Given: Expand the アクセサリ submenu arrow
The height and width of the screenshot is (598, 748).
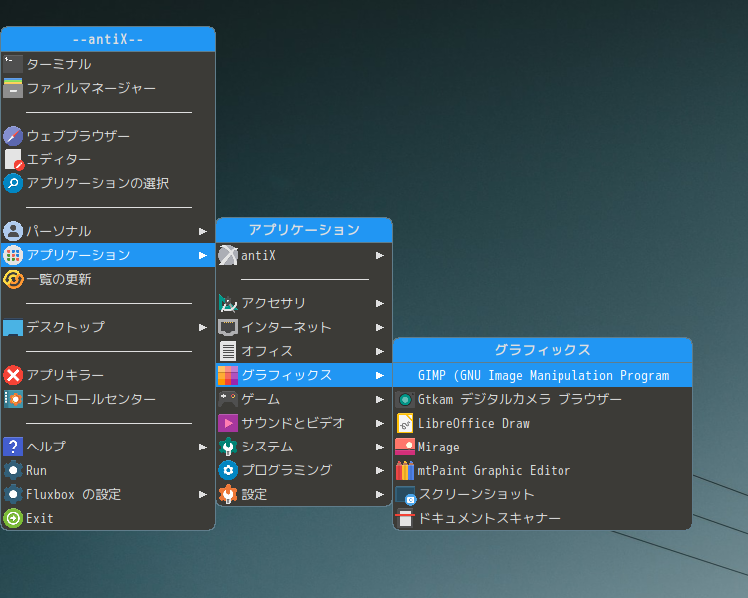Looking at the screenshot, I should [x=380, y=303].
